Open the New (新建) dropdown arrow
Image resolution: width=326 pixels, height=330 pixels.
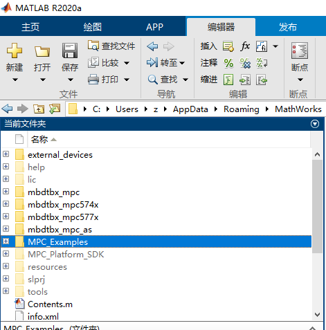click(15, 80)
